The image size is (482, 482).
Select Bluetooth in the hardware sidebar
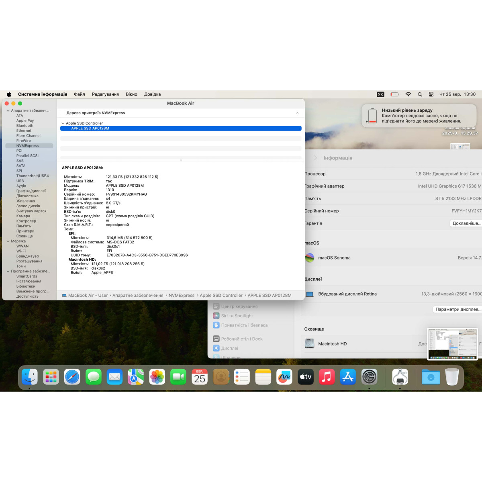coord(25,126)
